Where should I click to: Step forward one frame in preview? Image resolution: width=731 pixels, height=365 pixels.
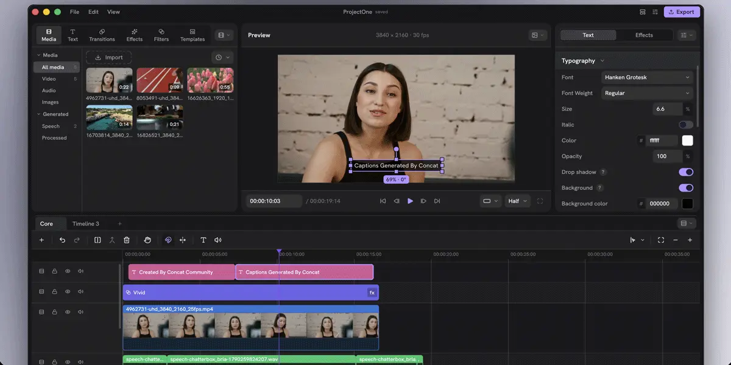(x=423, y=201)
